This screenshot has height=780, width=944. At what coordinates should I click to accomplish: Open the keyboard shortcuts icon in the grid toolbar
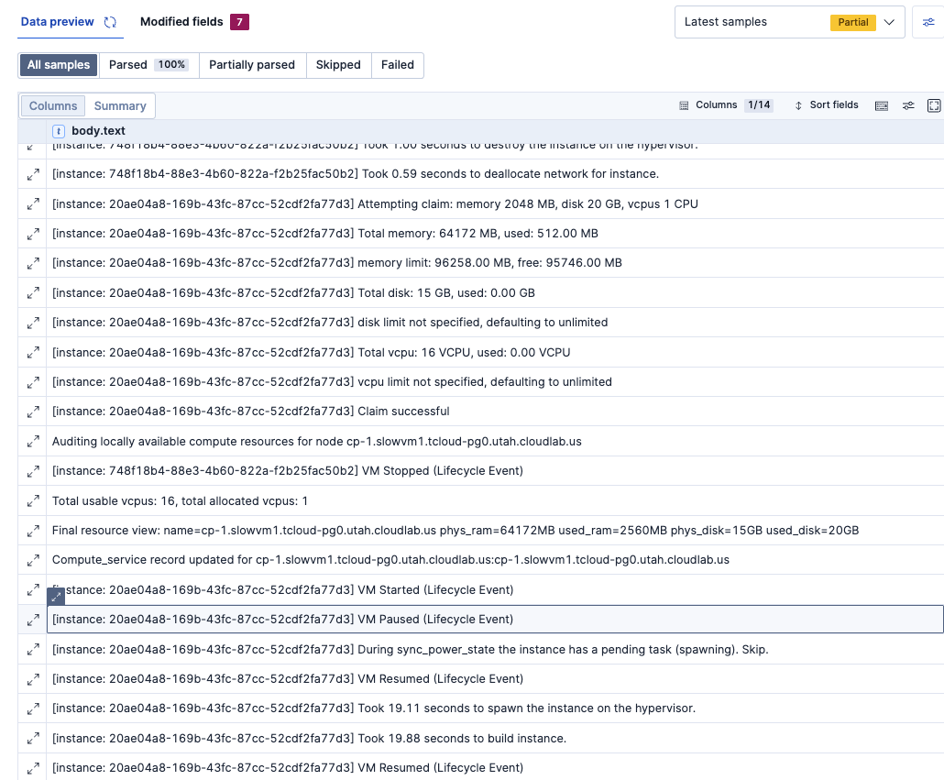882,105
